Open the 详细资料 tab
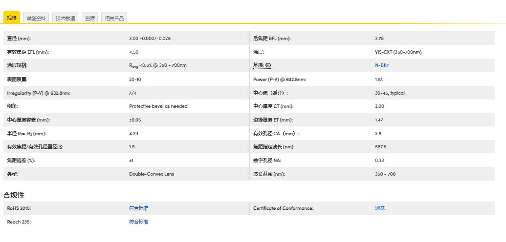This screenshot has height=242, width=506. point(36,18)
